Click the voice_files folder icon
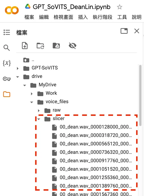The height and width of the screenshot is (196, 144). (40, 102)
